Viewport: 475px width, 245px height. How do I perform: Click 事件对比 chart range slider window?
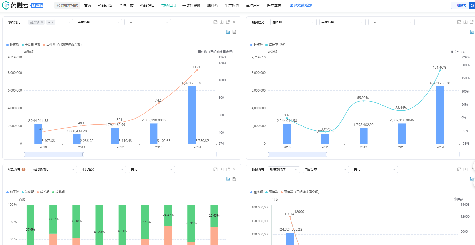(54, 154)
